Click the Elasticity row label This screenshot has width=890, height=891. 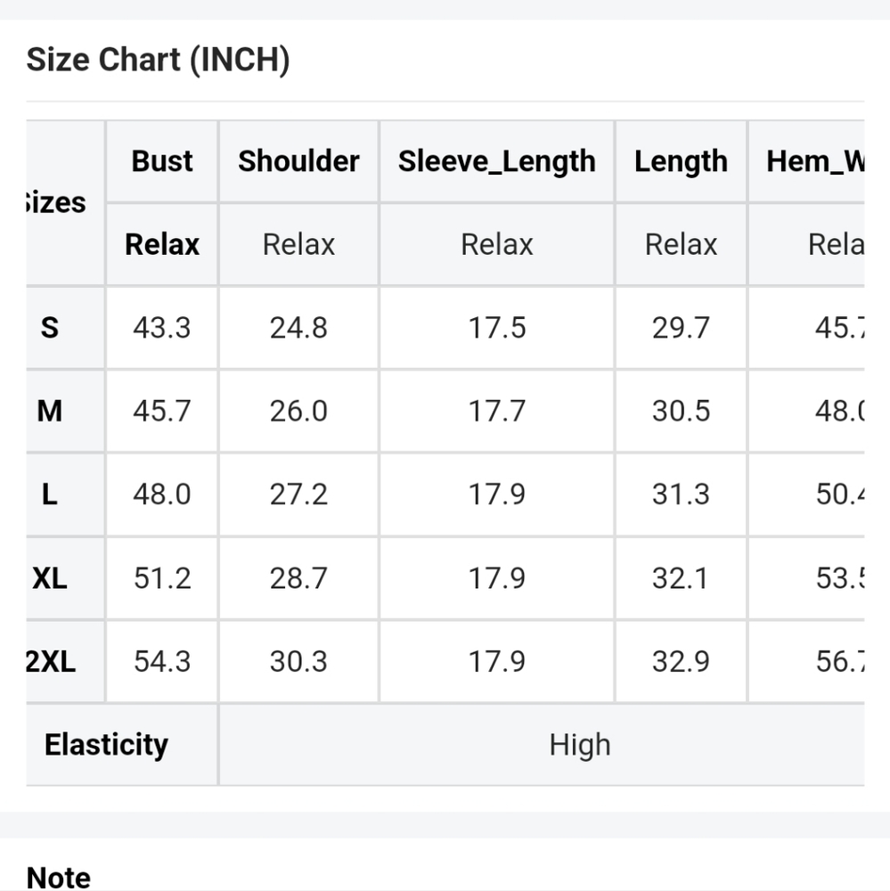pos(106,744)
